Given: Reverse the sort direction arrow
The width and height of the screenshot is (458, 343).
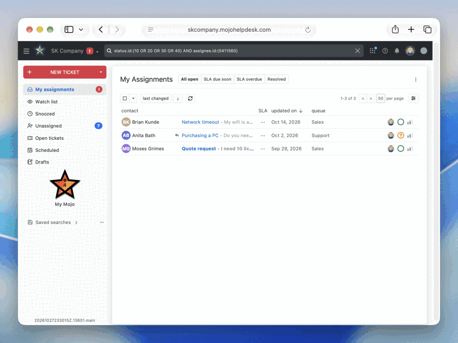Looking at the screenshot, I should pyautogui.click(x=178, y=99).
